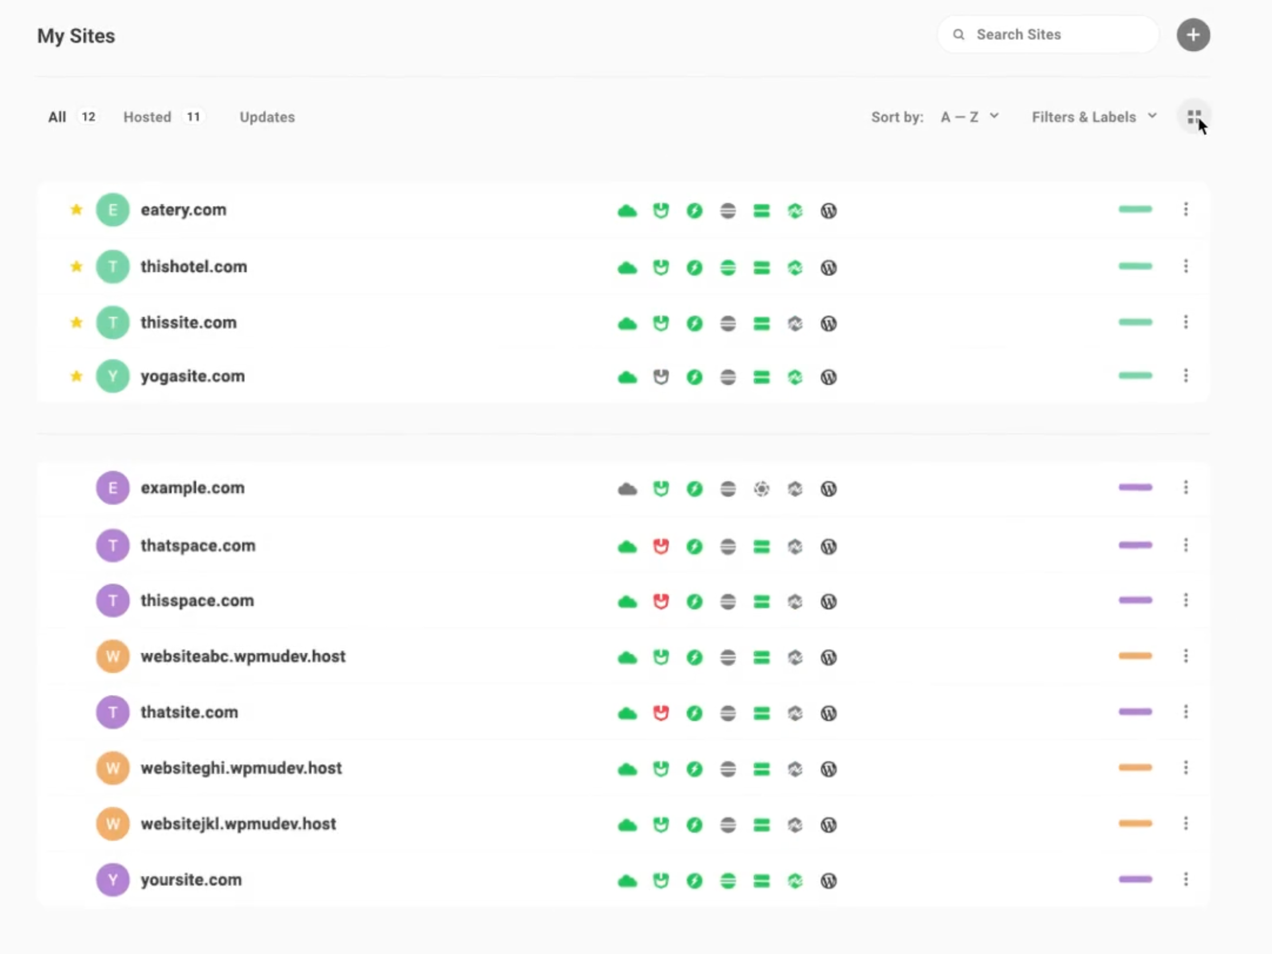Click orange W avatar for websiteabc.wpmudev.host

pos(113,657)
